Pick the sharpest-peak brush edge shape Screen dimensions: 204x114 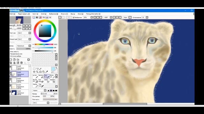[48, 91]
